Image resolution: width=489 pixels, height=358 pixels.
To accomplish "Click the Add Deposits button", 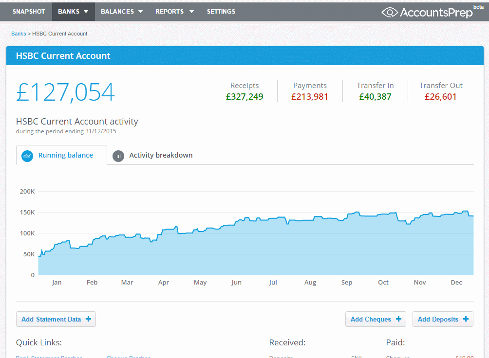I will point(443,319).
